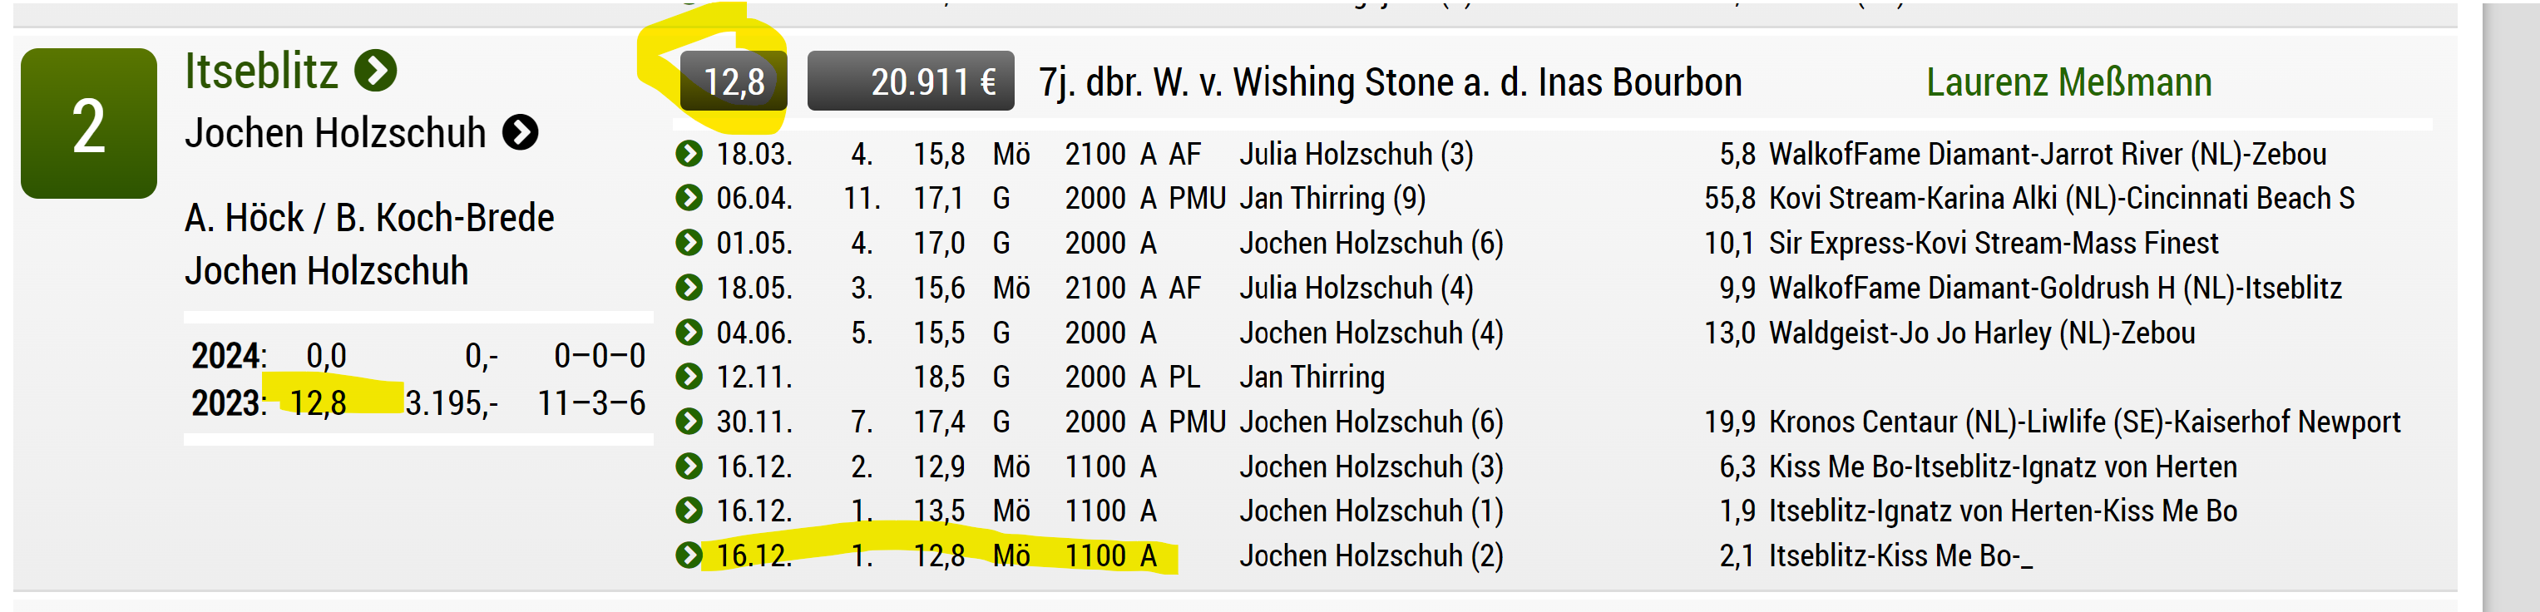Screen dimensions: 2540x612
Task: Expand race entry dated 12.11.
Action: point(689,377)
